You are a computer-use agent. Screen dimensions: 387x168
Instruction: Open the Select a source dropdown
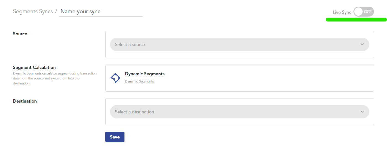tap(240, 44)
